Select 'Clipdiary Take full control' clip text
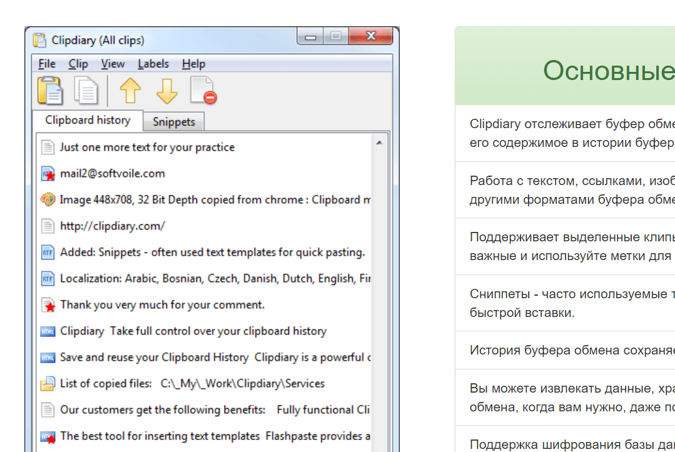Viewport: 675px width, 452px height. pyautogui.click(x=193, y=331)
